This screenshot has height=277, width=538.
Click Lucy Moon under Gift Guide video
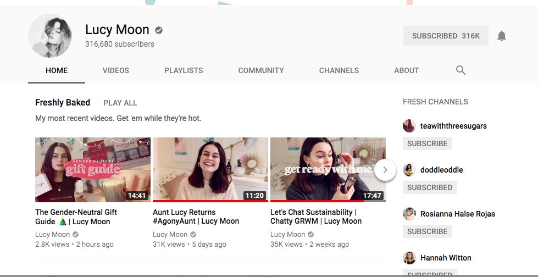point(53,235)
